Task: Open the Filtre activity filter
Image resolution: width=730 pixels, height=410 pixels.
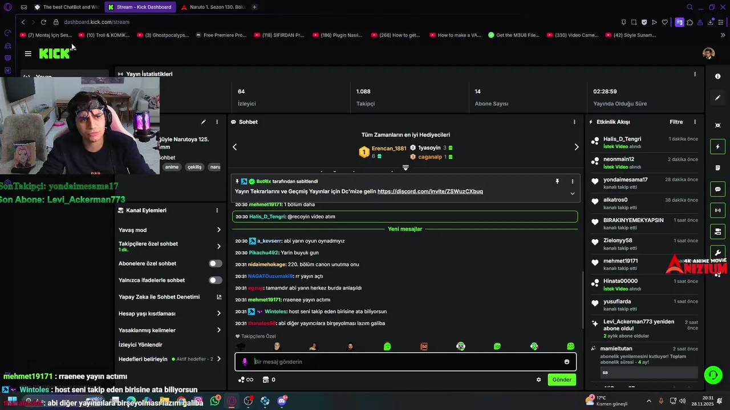Action: tap(676, 122)
